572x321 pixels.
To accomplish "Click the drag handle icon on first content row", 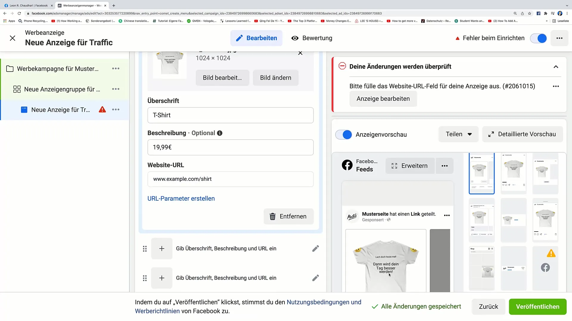I will [145, 248].
